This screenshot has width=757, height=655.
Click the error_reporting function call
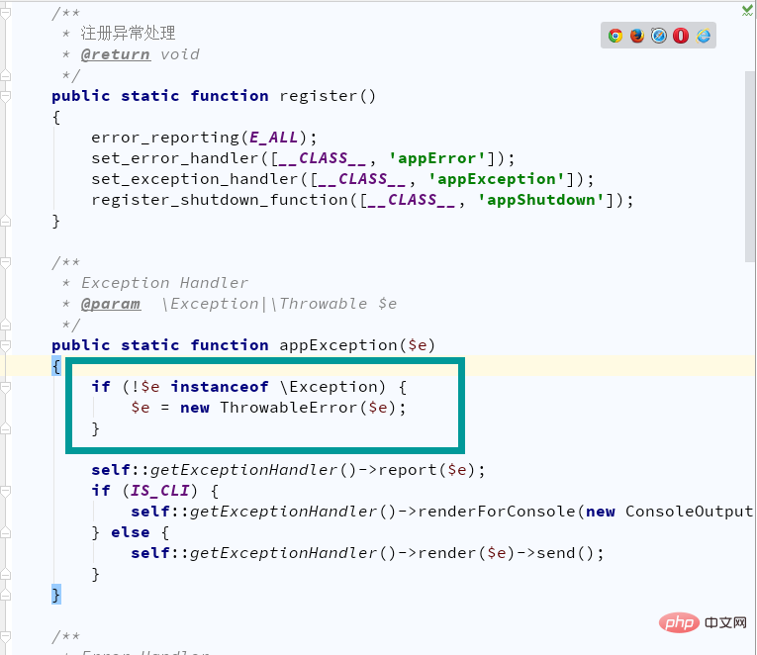tap(165, 138)
